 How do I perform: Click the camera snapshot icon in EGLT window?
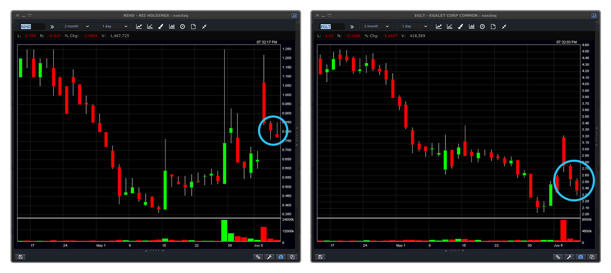pyautogui.click(x=580, y=257)
